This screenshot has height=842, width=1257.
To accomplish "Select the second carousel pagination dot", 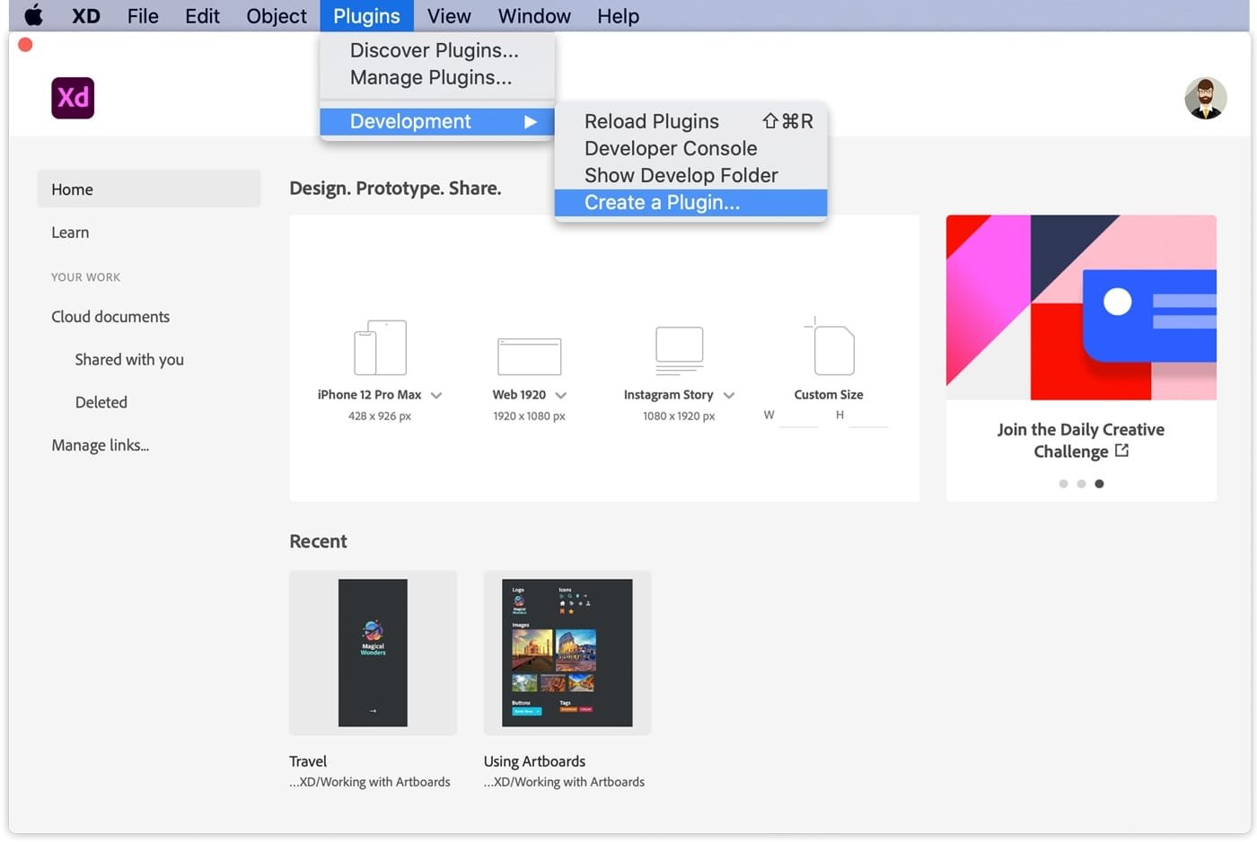I will (x=1081, y=484).
